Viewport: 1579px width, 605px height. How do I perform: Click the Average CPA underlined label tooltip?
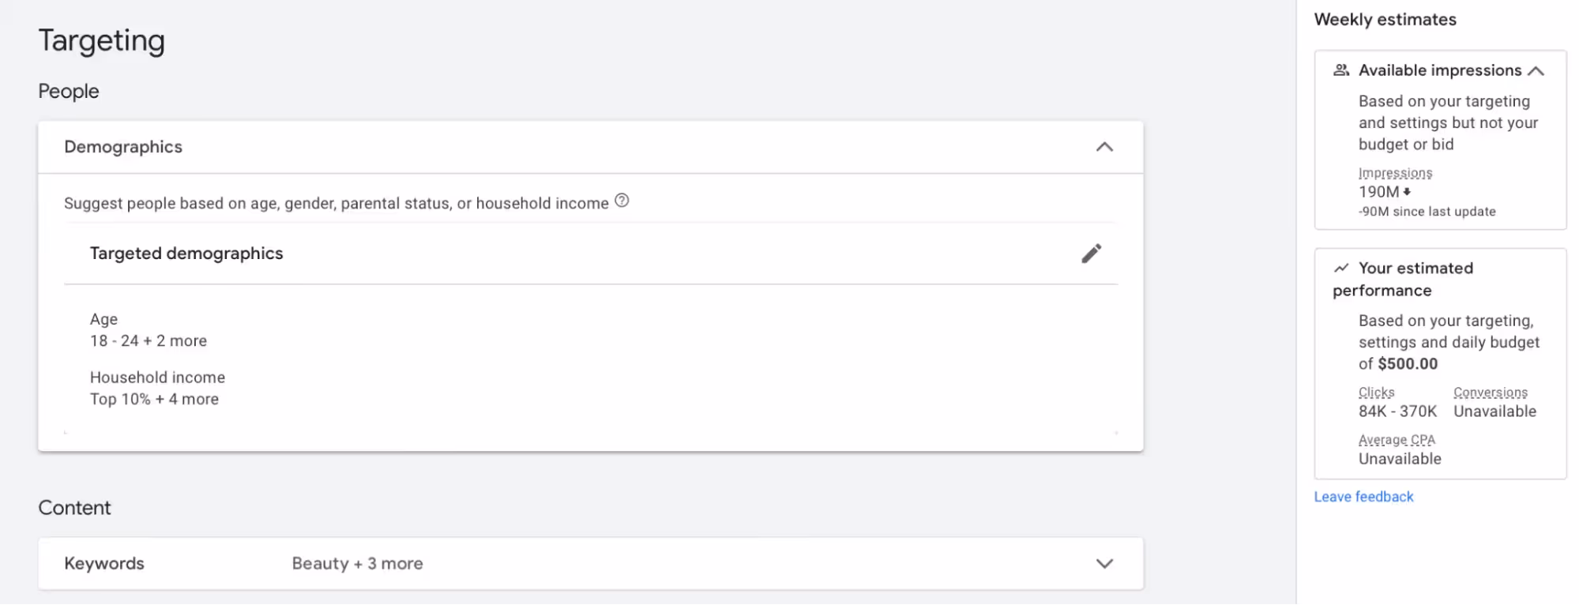coord(1397,439)
